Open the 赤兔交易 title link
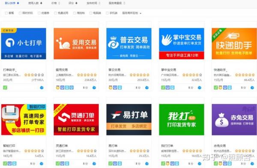Image resolution: width=257 pixels, height=168 pixels. 220,146
